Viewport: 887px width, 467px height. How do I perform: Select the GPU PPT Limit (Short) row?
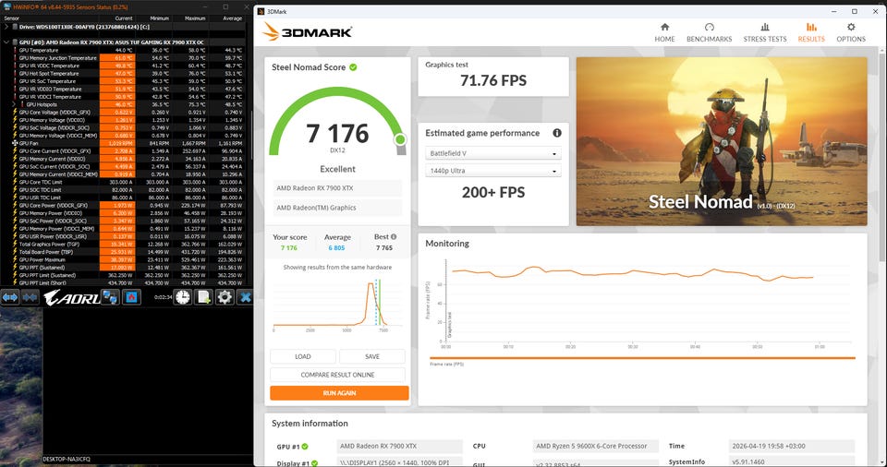tap(122, 282)
